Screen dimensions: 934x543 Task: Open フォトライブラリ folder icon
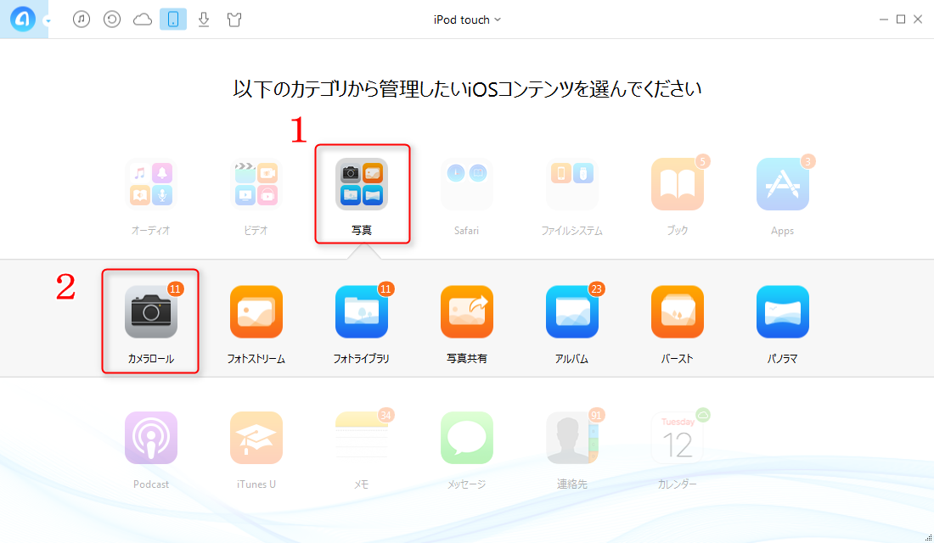(362, 311)
